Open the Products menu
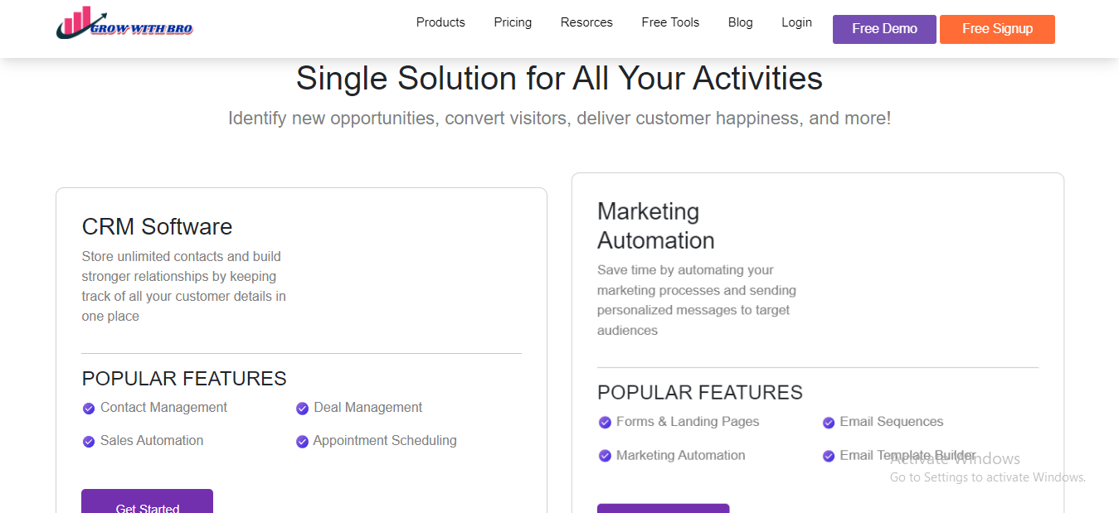The height and width of the screenshot is (513, 1119). pyautogui.click(x=440, y=22)
